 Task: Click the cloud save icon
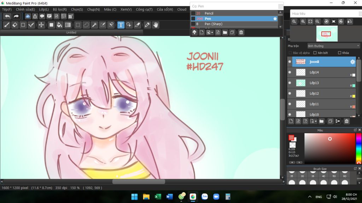coord(28,16)
